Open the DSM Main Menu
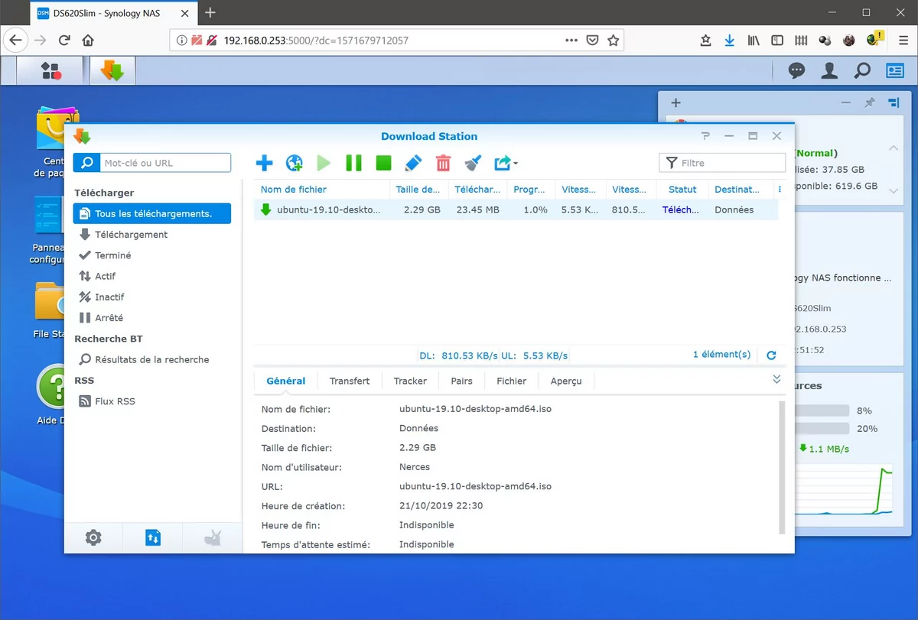 pos(51,71)
